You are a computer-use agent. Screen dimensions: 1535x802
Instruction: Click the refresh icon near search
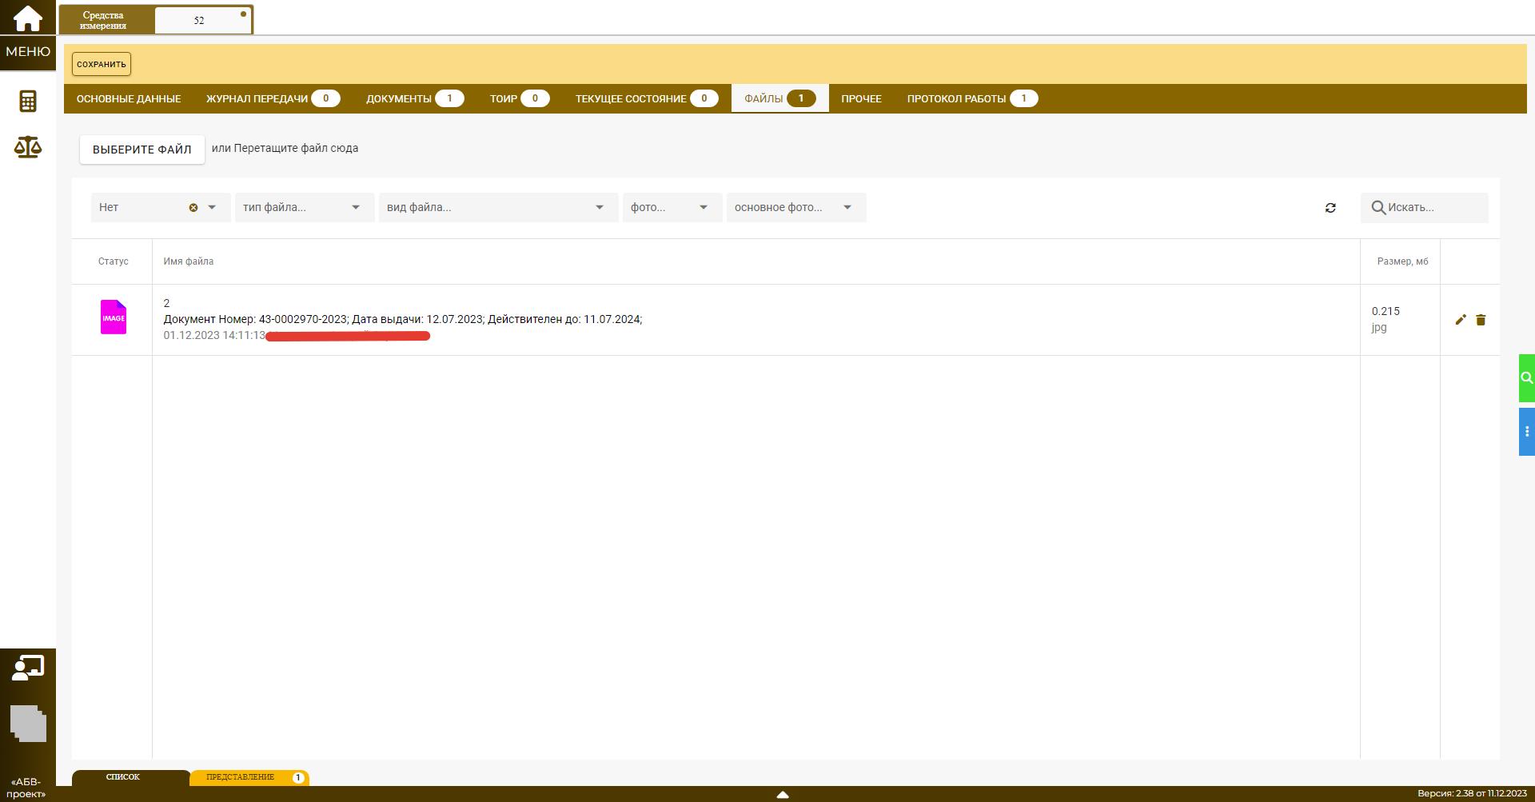1330,208
